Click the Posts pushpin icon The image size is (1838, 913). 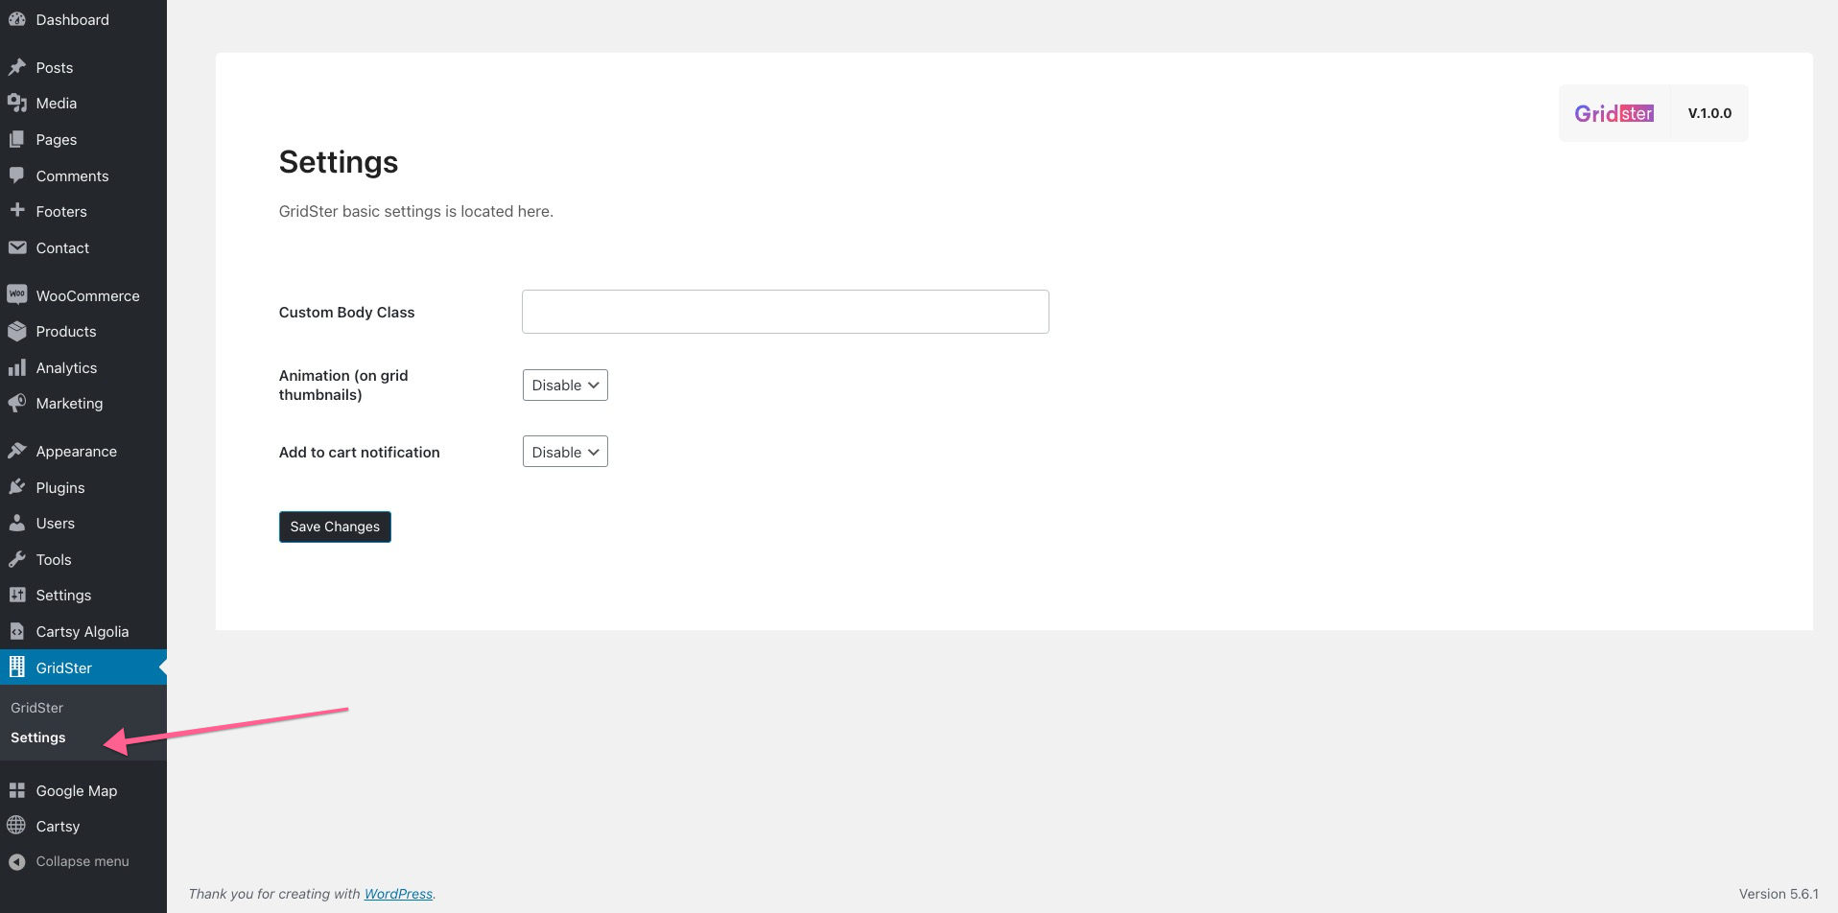pyautogui.click(x=16, y=67)
